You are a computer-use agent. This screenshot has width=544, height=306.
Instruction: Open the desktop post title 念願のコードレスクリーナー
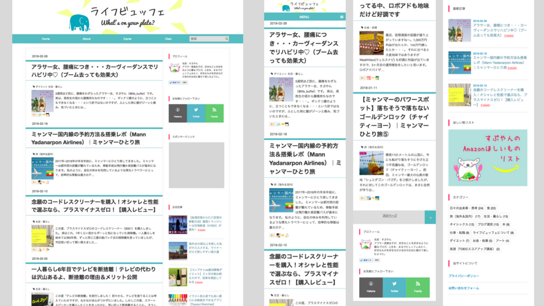click(95, 206)
